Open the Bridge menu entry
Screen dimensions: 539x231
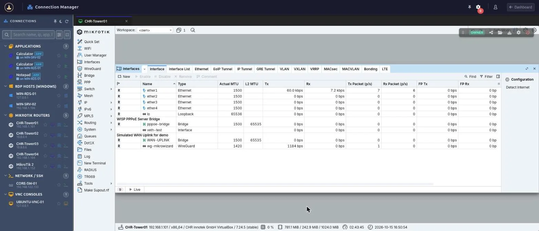pyautogui.click(x=89, y=75)
